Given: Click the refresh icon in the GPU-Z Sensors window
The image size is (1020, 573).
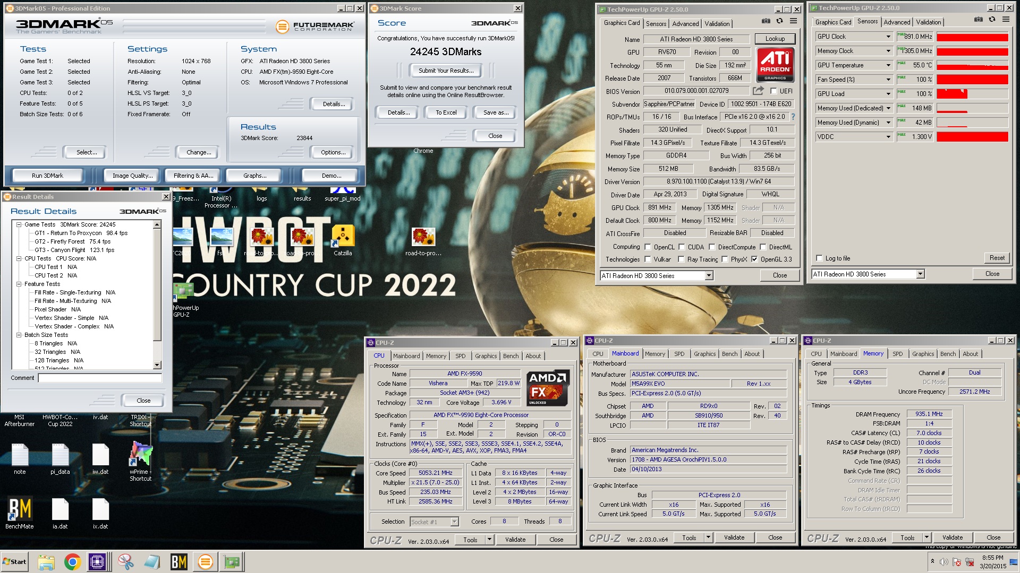Looking at the screenshot, I should coord(992,20).
